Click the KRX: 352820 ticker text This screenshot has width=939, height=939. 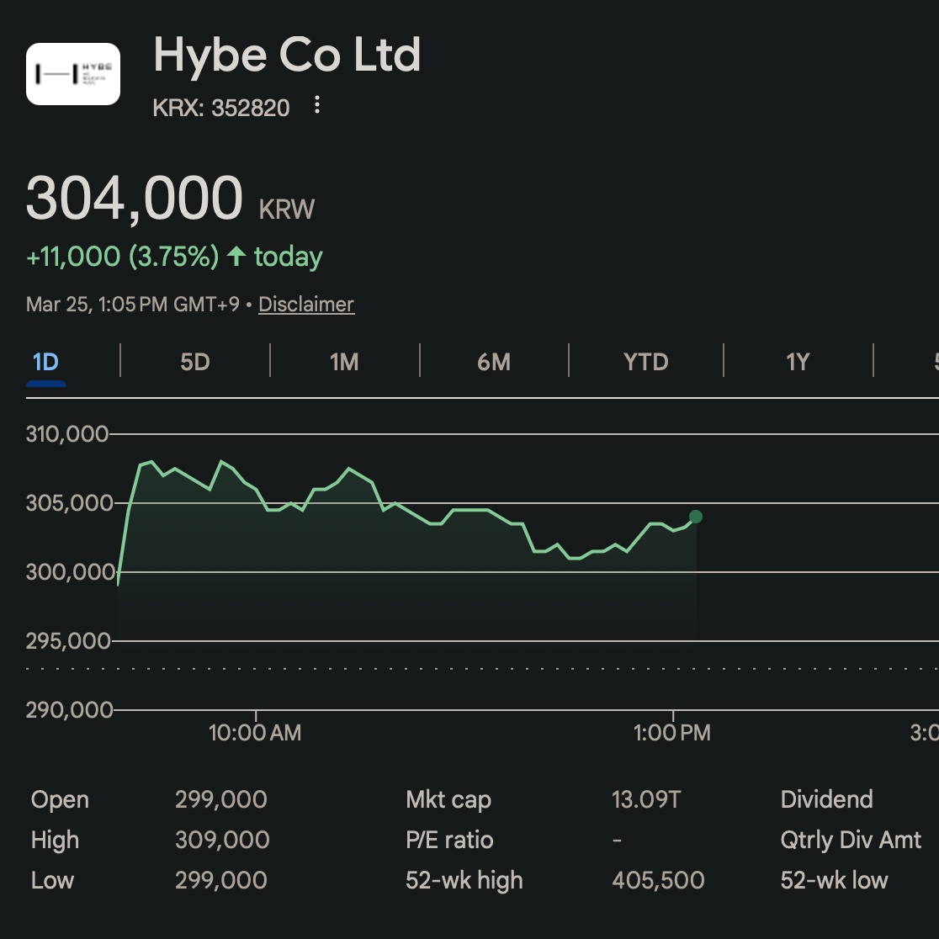pyautogui.click(x=221, y=108)
